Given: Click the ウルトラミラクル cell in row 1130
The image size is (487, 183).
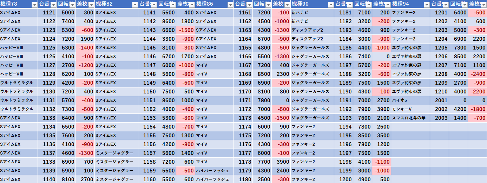Looking at the screenshot, I should click(19, 92).
